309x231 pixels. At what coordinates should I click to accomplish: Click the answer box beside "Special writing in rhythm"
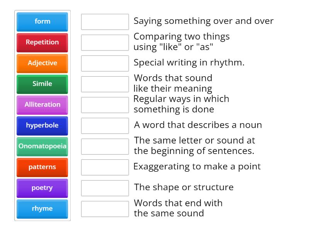[105, 63]
